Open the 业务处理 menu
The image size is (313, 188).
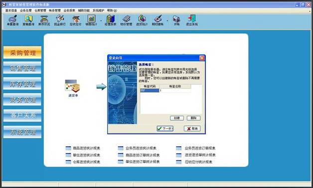pos(25,10)
